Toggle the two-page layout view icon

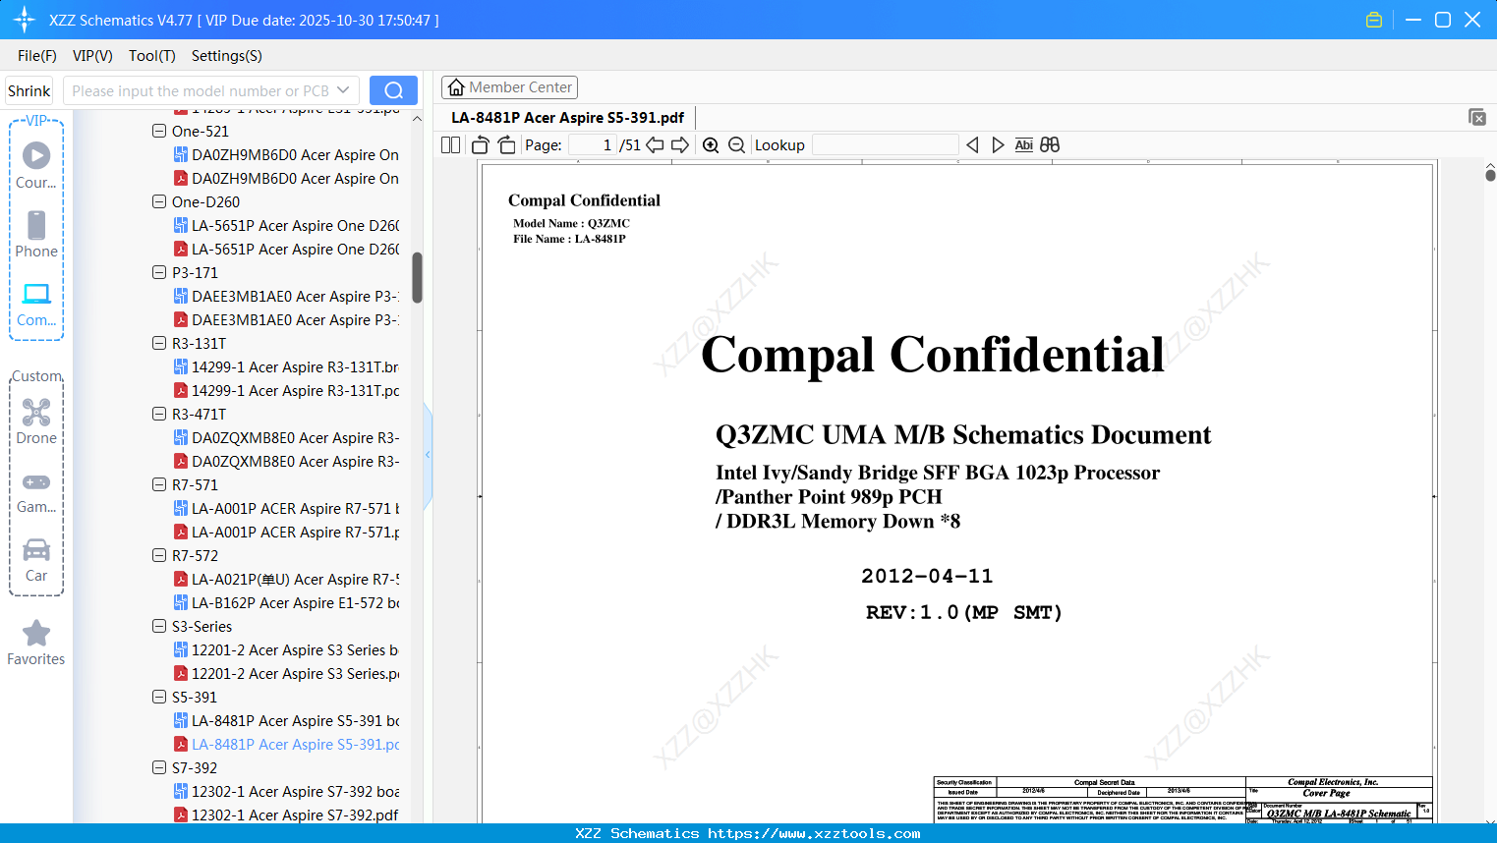451,145
